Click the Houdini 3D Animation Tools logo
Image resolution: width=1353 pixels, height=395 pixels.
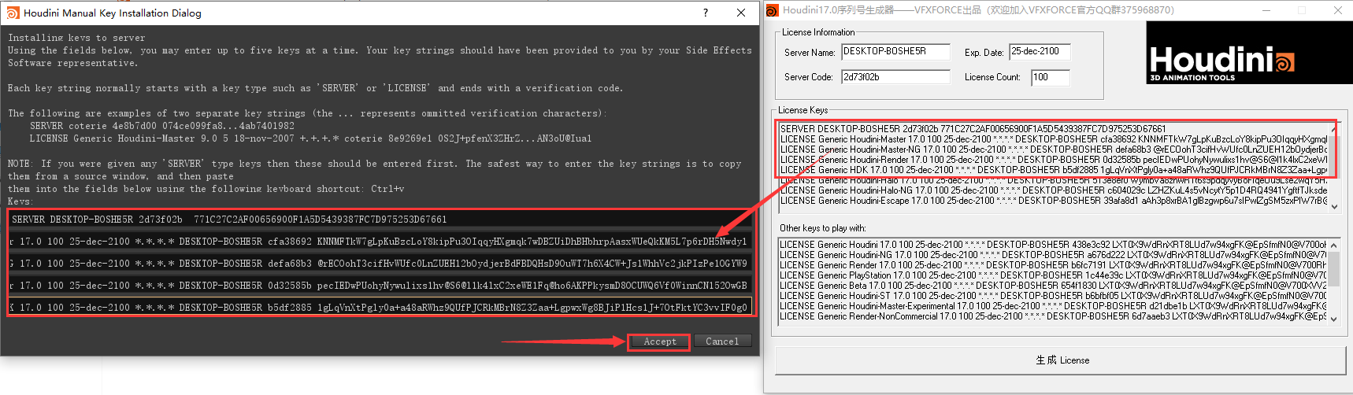[x=1249, y=53]
